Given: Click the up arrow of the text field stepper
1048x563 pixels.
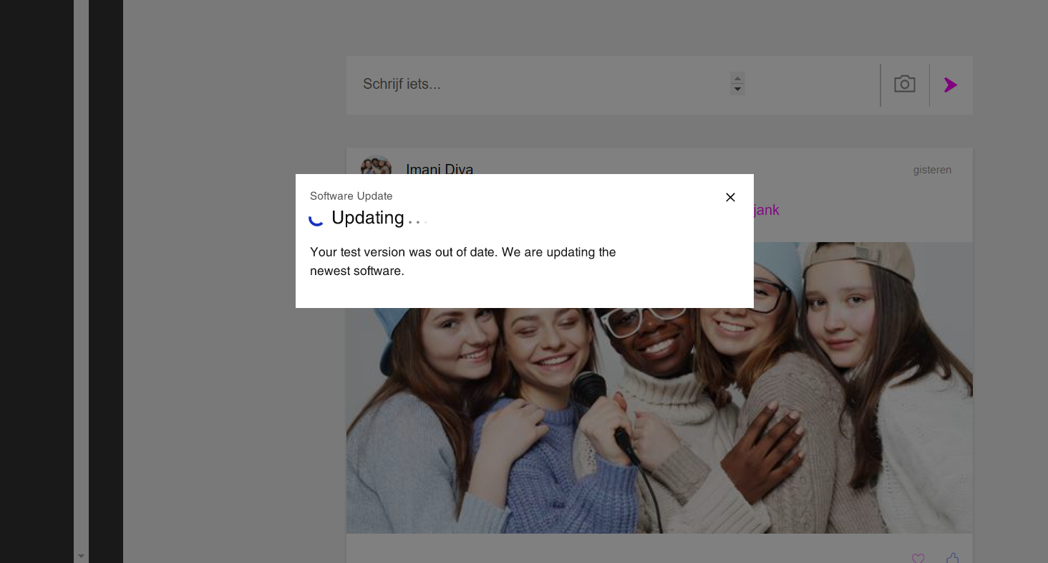Looking at the screenshot, I should pos(737,78).
